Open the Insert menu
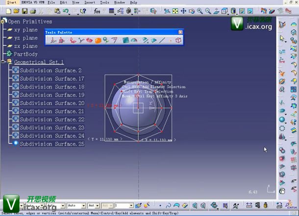 (x=90, y=2)
